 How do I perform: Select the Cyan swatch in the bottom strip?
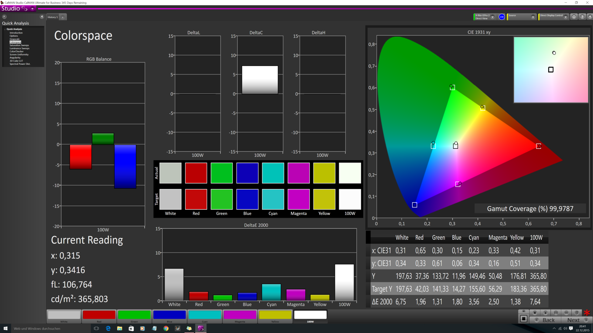205,315
